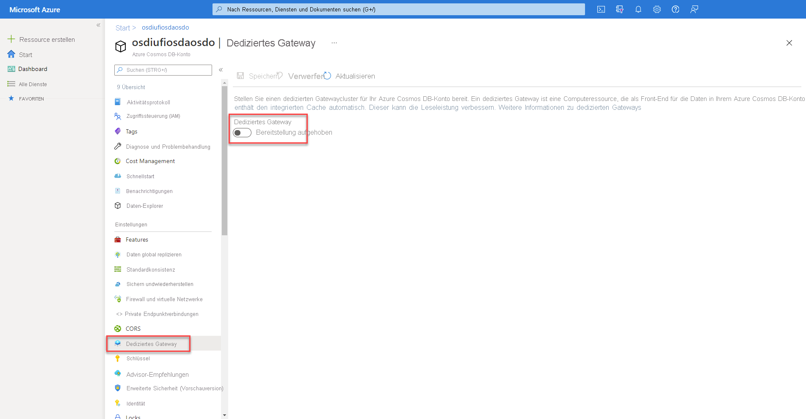Screen dimensions: 806x419
Task: Open osdiufiosdaosdo breadcrumb link
Action: pyautogui.click(x=166, y=27)
